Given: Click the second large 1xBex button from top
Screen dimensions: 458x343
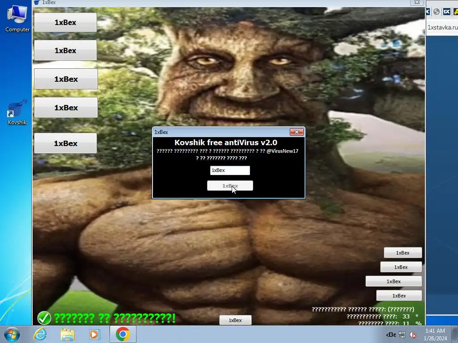Looking at the screenshot, I should 65,50.
